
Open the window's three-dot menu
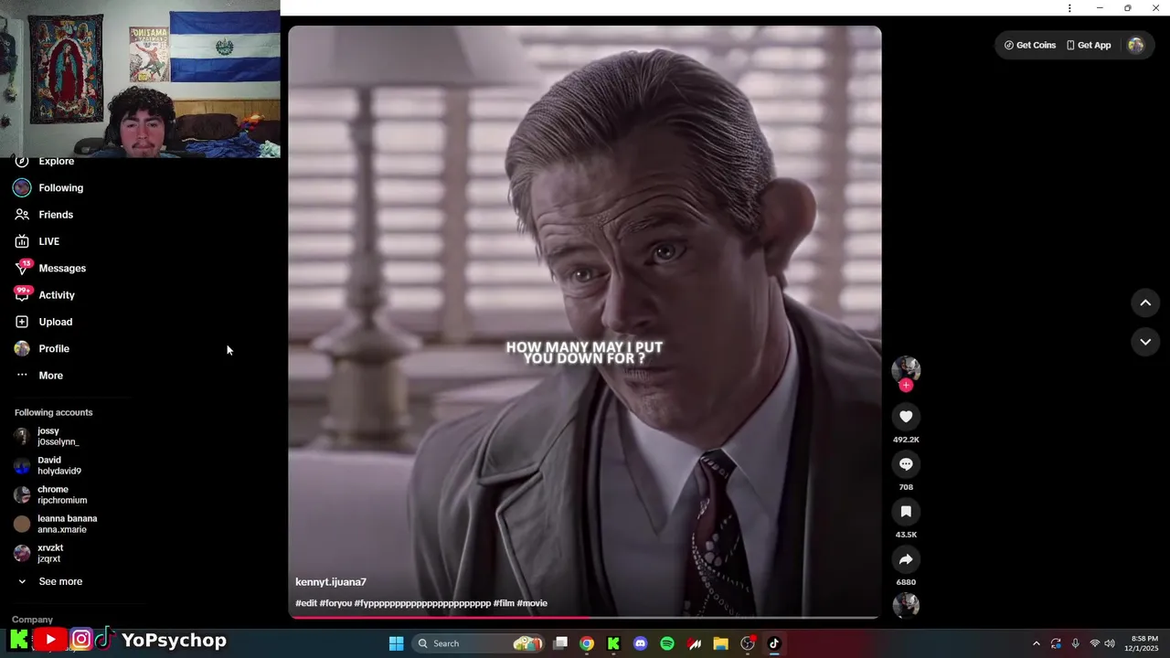pos(1069,8)
